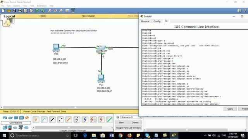Open an existing file from toolbar

click(x=9, y=11)
